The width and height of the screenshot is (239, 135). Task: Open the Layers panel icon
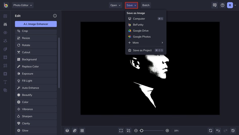(67, 131)
